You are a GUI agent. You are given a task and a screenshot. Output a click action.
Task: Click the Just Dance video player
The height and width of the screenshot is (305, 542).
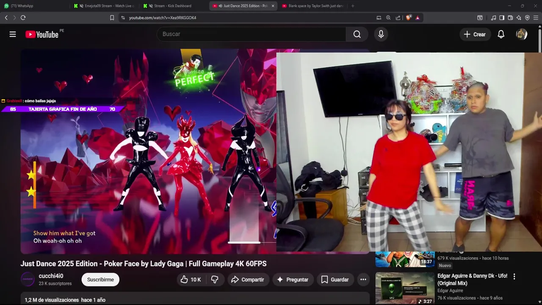tap(148, 151)
